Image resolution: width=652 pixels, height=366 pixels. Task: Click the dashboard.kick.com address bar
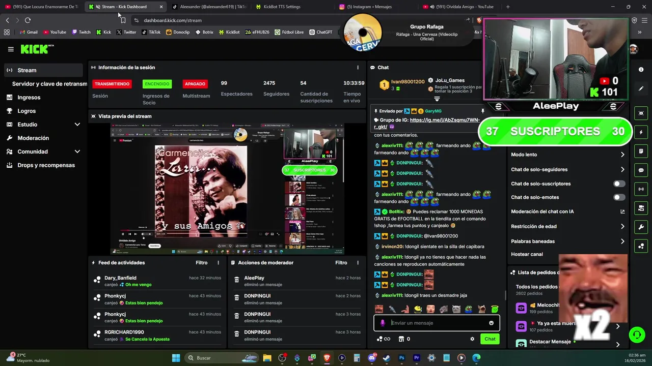(x=173, y=20)
